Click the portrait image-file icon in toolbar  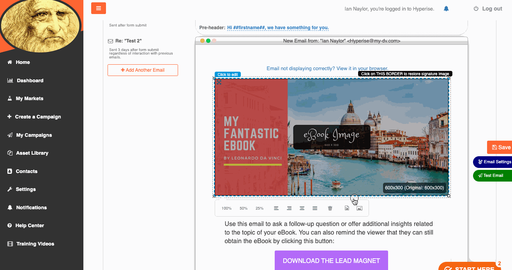coord(347,208)
